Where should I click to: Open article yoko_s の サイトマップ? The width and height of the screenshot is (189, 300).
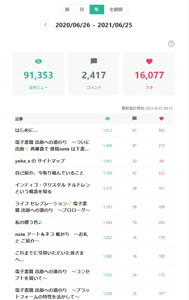click(40, 161)
